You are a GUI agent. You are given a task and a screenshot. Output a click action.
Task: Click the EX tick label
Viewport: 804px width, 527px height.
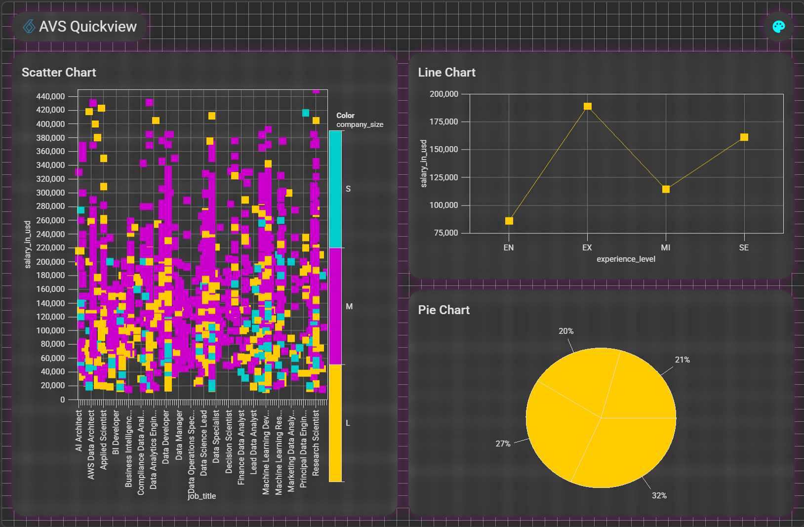587,247
